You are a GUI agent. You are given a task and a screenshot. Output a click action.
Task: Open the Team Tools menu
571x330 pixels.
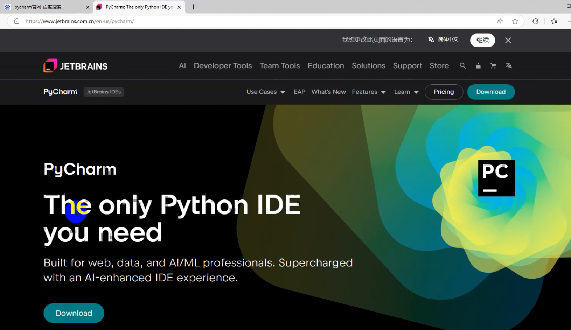tap(280, 66)
